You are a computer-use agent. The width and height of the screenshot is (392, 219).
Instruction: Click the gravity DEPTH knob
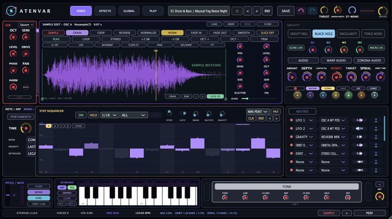(x=307, y=77)
